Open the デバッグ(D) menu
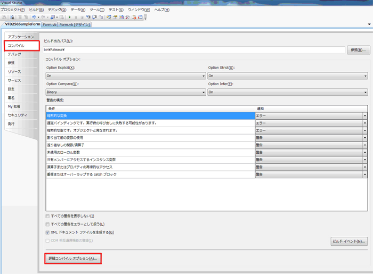Viewport: 373px width, 274px height. coord(57,10)
